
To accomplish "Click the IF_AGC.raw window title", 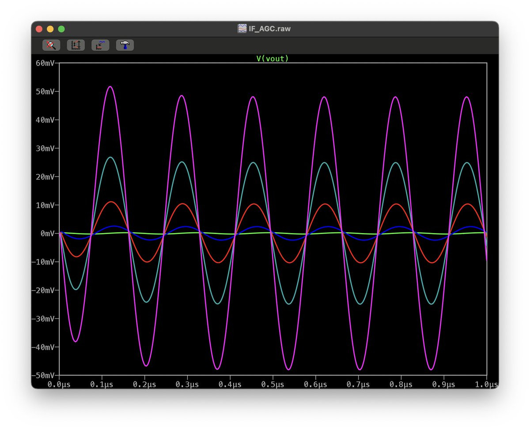I will coord(269,29).
